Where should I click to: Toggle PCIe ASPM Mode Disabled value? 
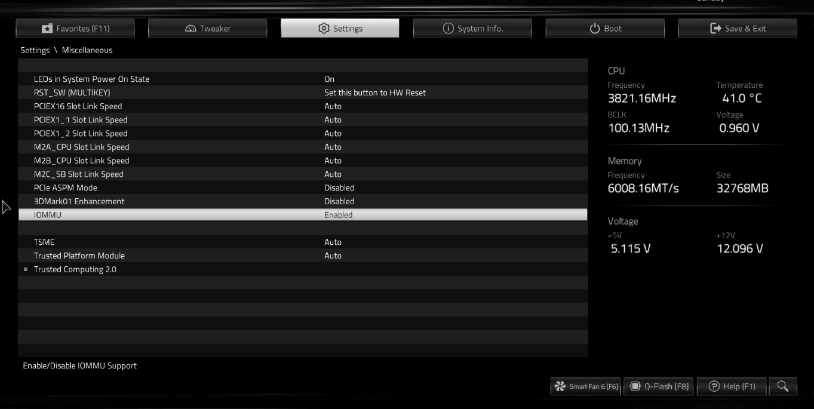click(x=339, y=188)
